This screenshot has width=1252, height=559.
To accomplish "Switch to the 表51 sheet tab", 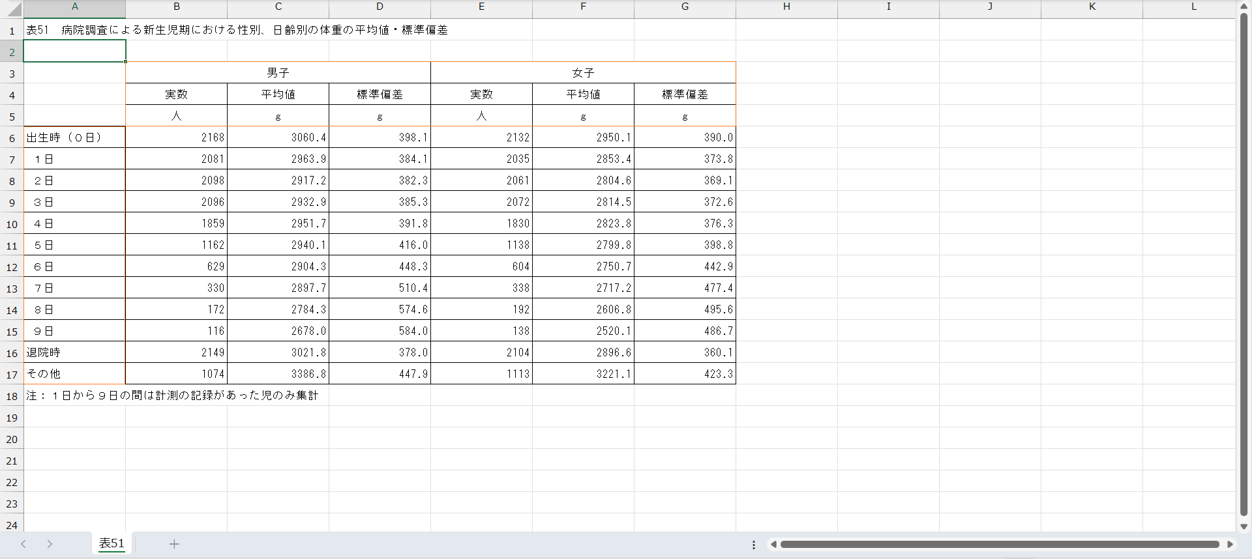I will pos(112,543).
